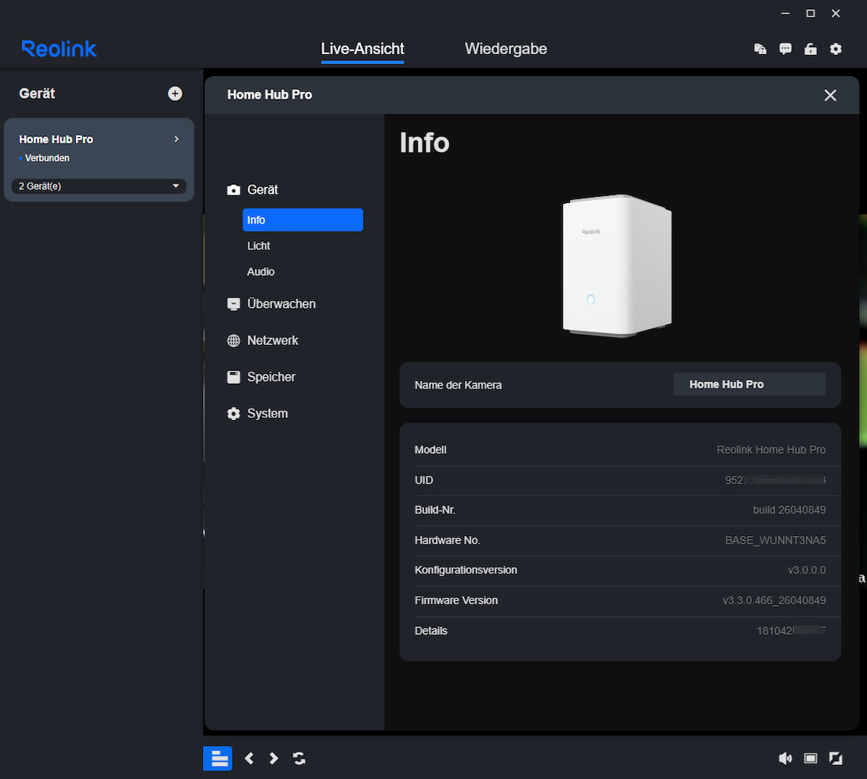Click the Gerät sidebar heading

[37, 93]
